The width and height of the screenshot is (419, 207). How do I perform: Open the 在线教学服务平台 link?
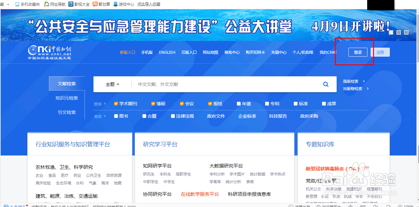(200, 194)
